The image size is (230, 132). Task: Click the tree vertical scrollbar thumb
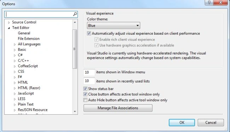tap(75, 49)
